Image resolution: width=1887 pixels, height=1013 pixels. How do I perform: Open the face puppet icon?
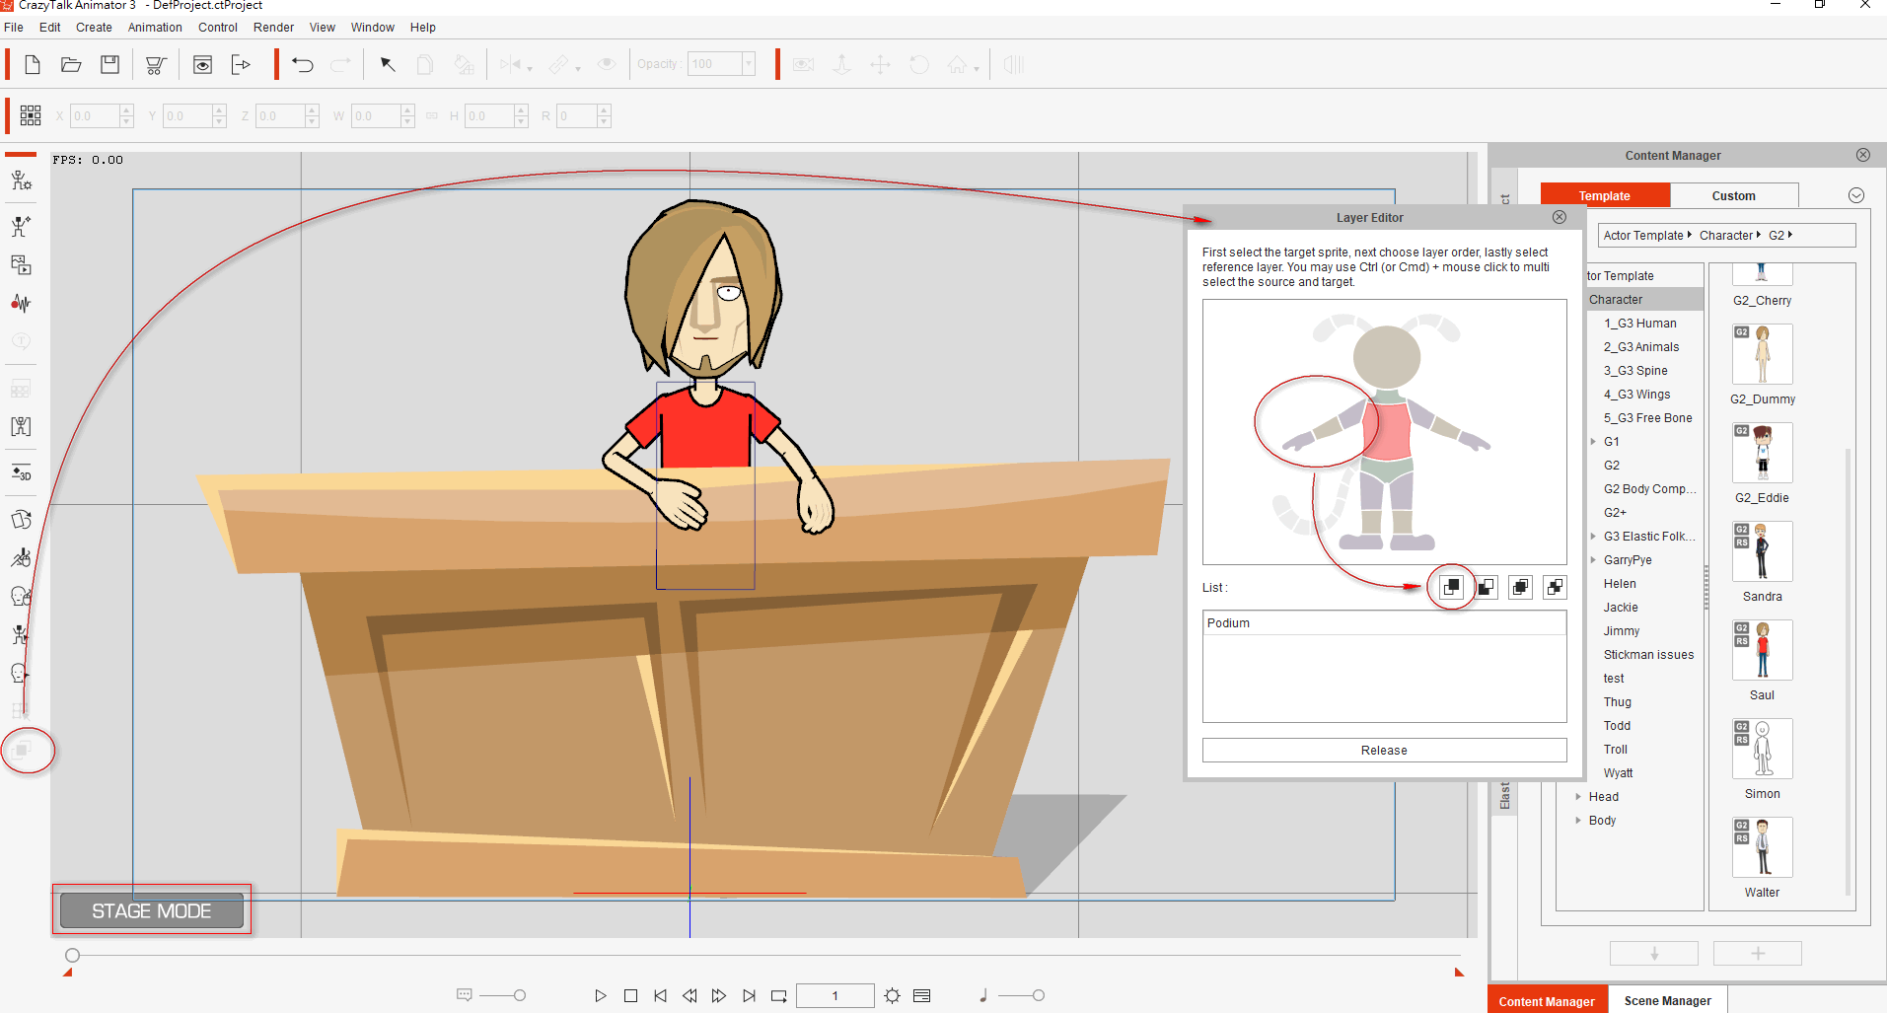(21, 596)
